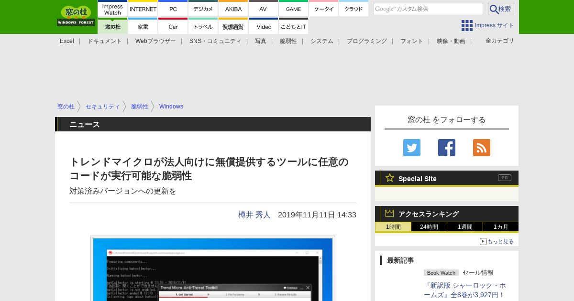Open the ドキュメント category
The width and height of the screenshot is (574, 301).
point(105,41)
